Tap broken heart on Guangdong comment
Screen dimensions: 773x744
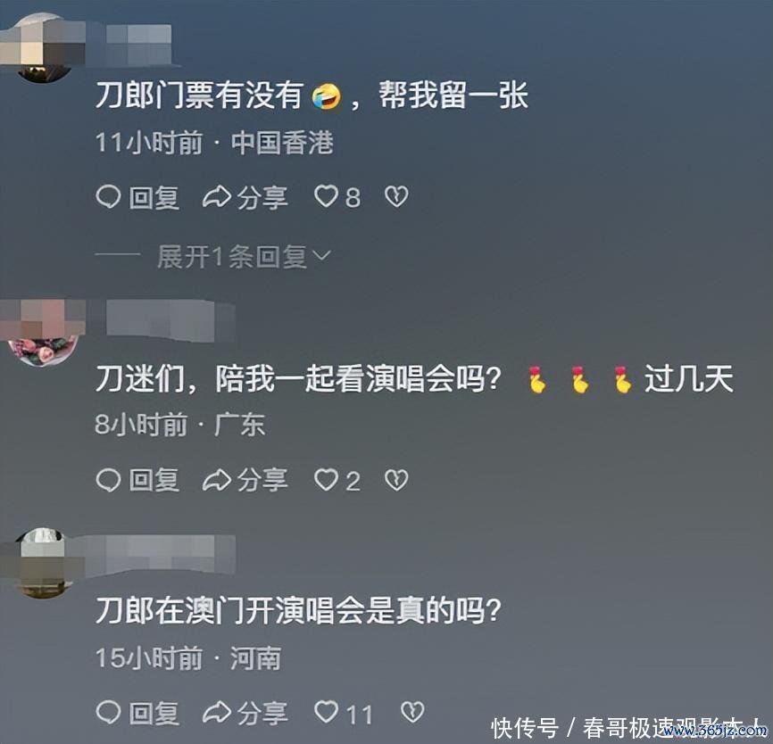coord(396,479)
